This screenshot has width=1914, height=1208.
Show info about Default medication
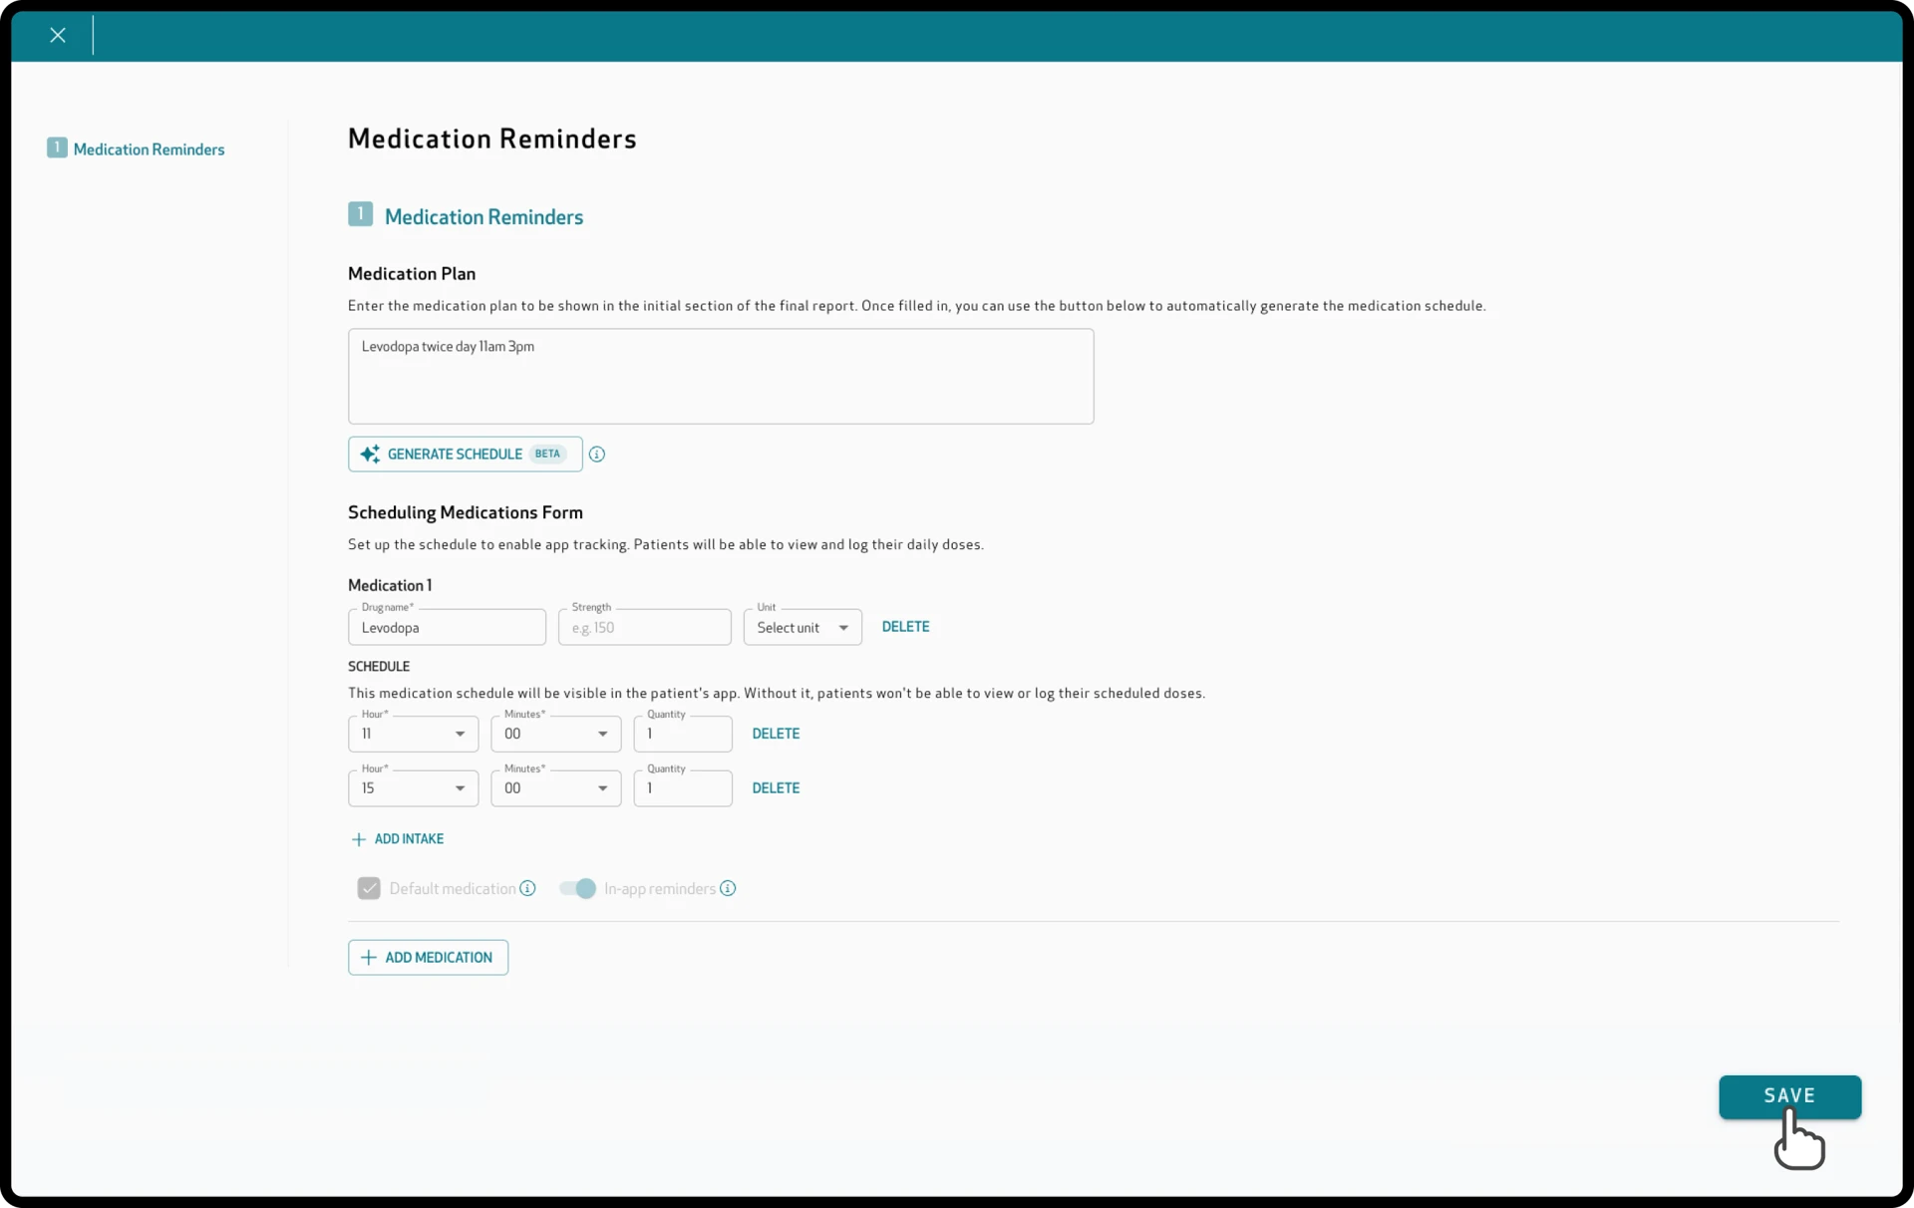pyautogui.click(x=528, y=888)
